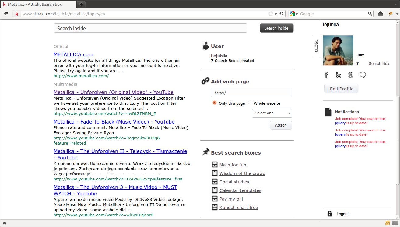Switch to the Metallica - Attrakt Search box tab

39,4
